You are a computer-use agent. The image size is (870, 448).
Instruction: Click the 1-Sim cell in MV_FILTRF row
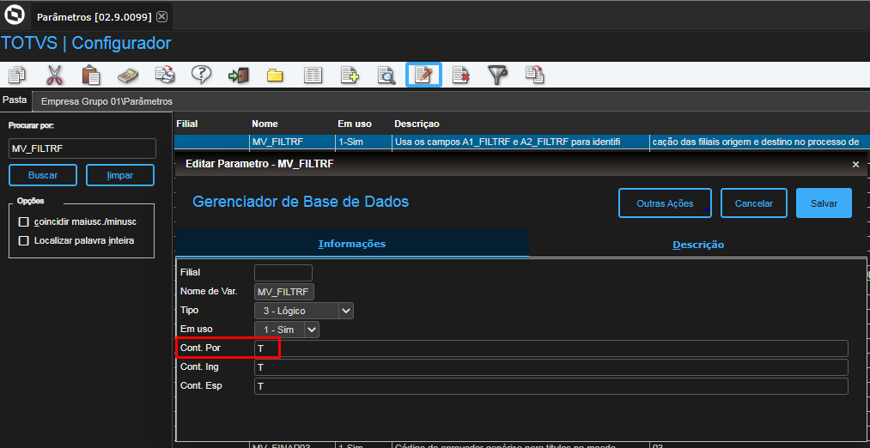363,142
